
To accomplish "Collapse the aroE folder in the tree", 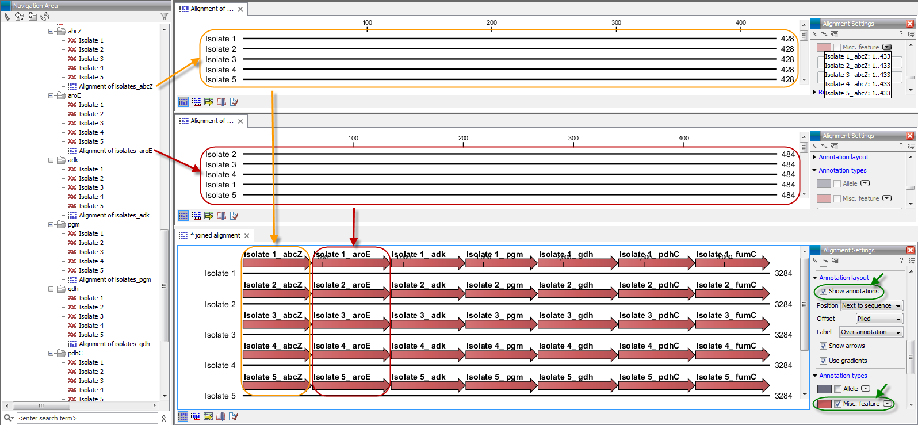I will point(51,95).
